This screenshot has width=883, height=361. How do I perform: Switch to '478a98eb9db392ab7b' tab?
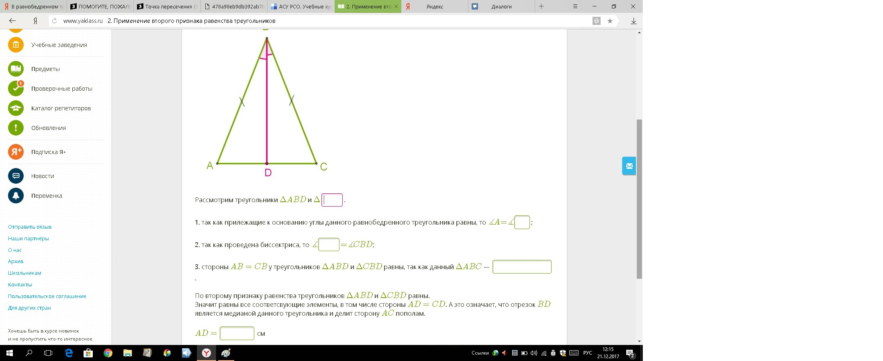point(234,6)
